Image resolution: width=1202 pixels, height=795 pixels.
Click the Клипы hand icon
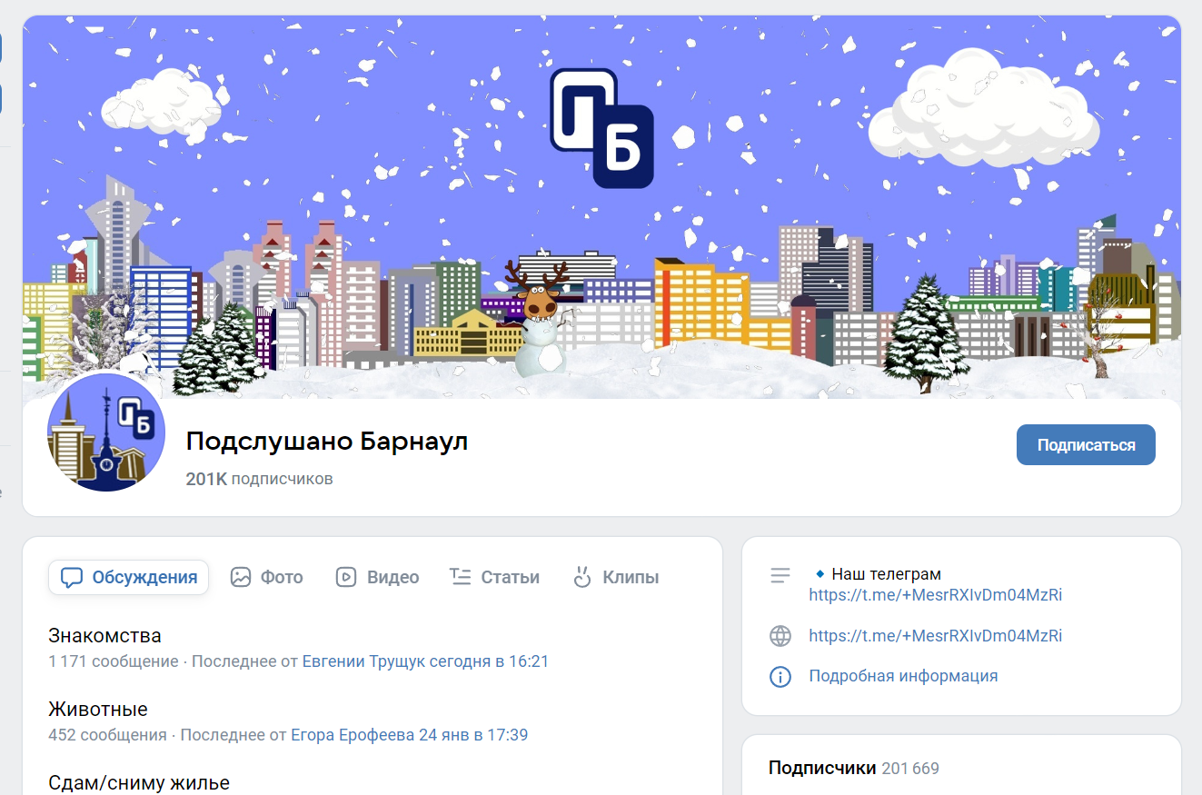point(582,577)
